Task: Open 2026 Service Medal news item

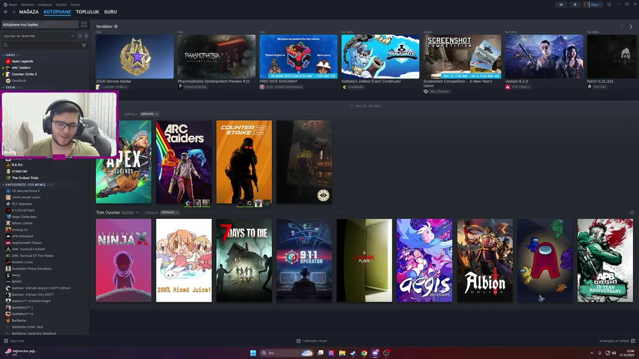Action: click(135, 56)
